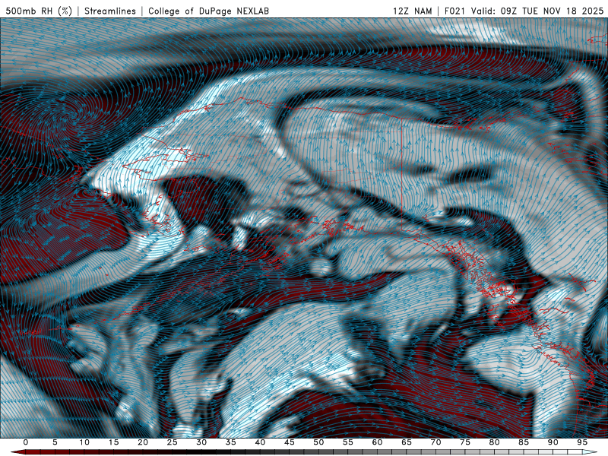This screenshot has height=456, width=608.
Task: Select the "45" label on the colorbar scale
Action: (290, 442)
